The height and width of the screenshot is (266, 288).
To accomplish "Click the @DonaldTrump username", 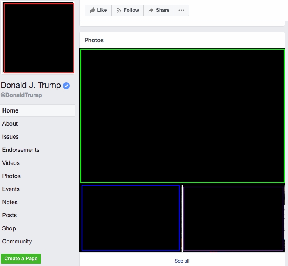I will click(x=21, y=95).
